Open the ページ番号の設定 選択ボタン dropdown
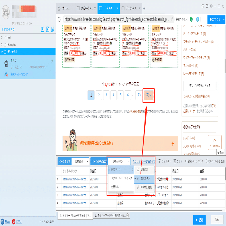 coord(119,161)
